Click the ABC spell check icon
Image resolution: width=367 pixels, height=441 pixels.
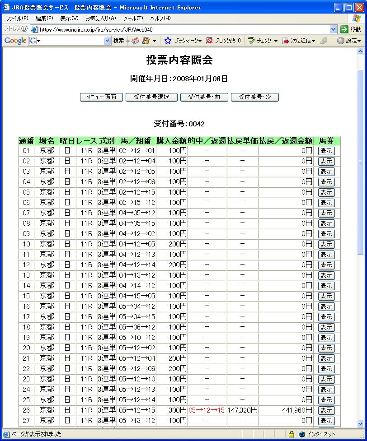pos(251,41)
